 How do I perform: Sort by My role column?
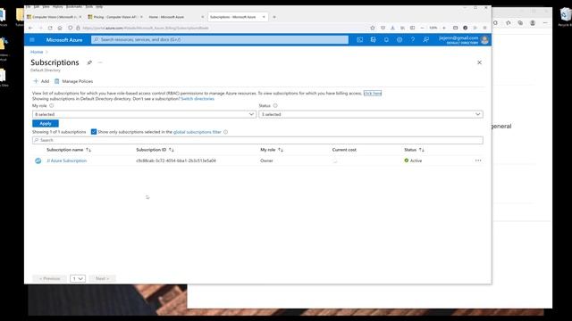click(x=272, y=150)
